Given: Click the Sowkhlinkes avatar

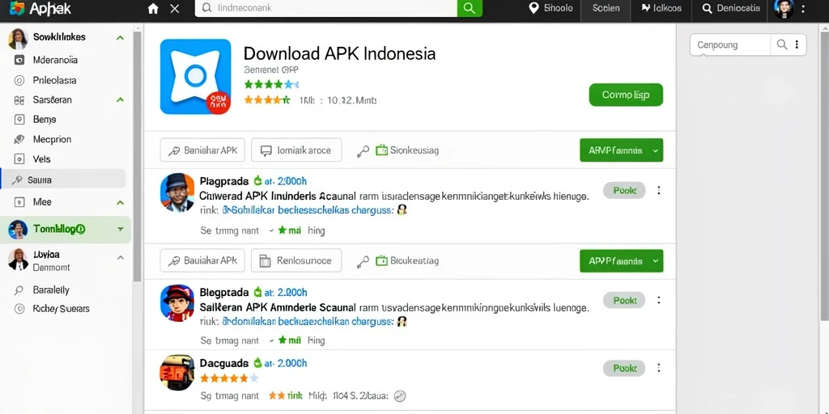Looking at the screenshot, I should [18, 39].
